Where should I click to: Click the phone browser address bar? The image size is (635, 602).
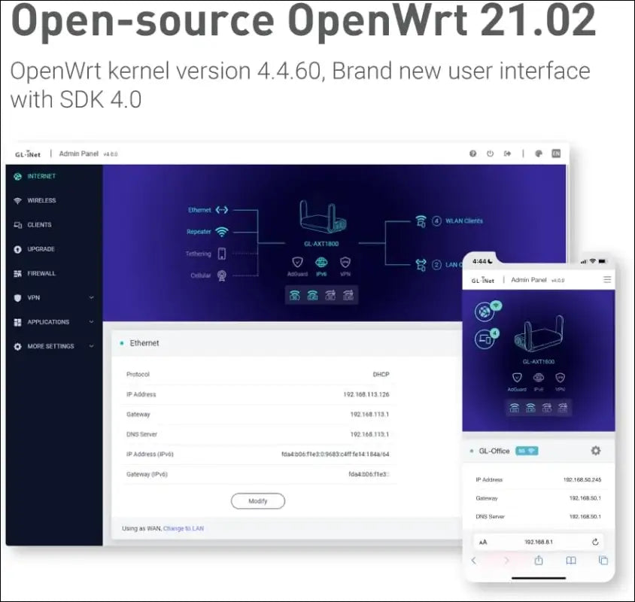538,542
